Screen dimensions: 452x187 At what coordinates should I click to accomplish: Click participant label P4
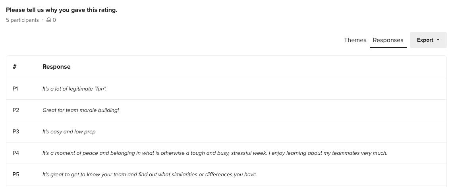(x=16, y=153)
